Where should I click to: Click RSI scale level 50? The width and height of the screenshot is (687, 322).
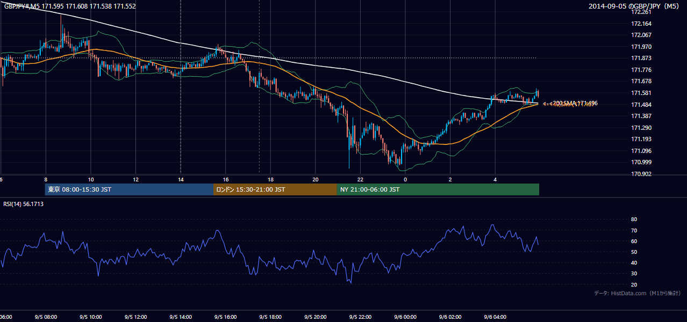coord(634,252)
